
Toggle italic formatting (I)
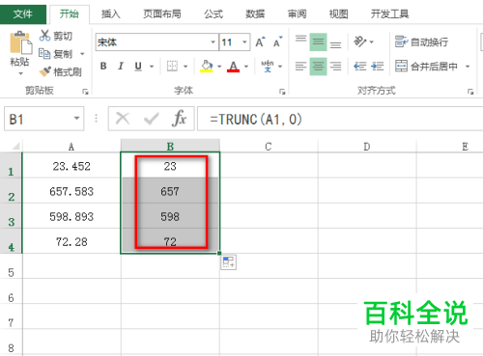[121, 67]
